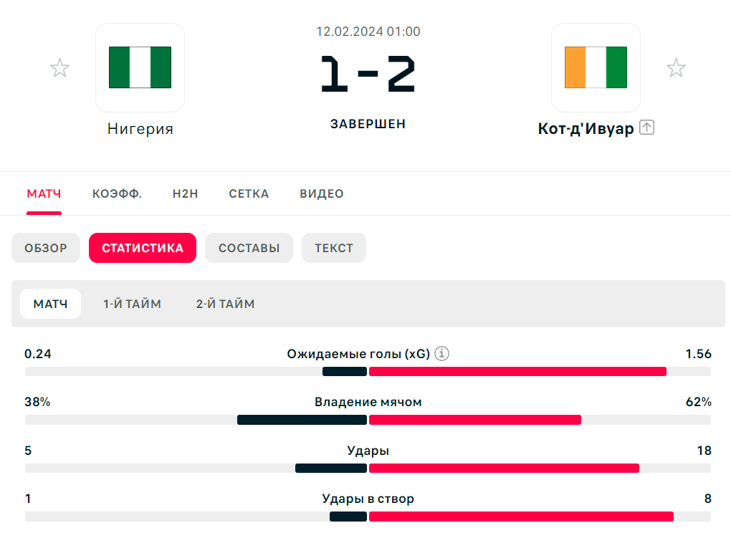Click the advancing arrow icon beside Кот-д'Ивуар
The height and width of the screenshot is (533, 731).
click(646, 128)
